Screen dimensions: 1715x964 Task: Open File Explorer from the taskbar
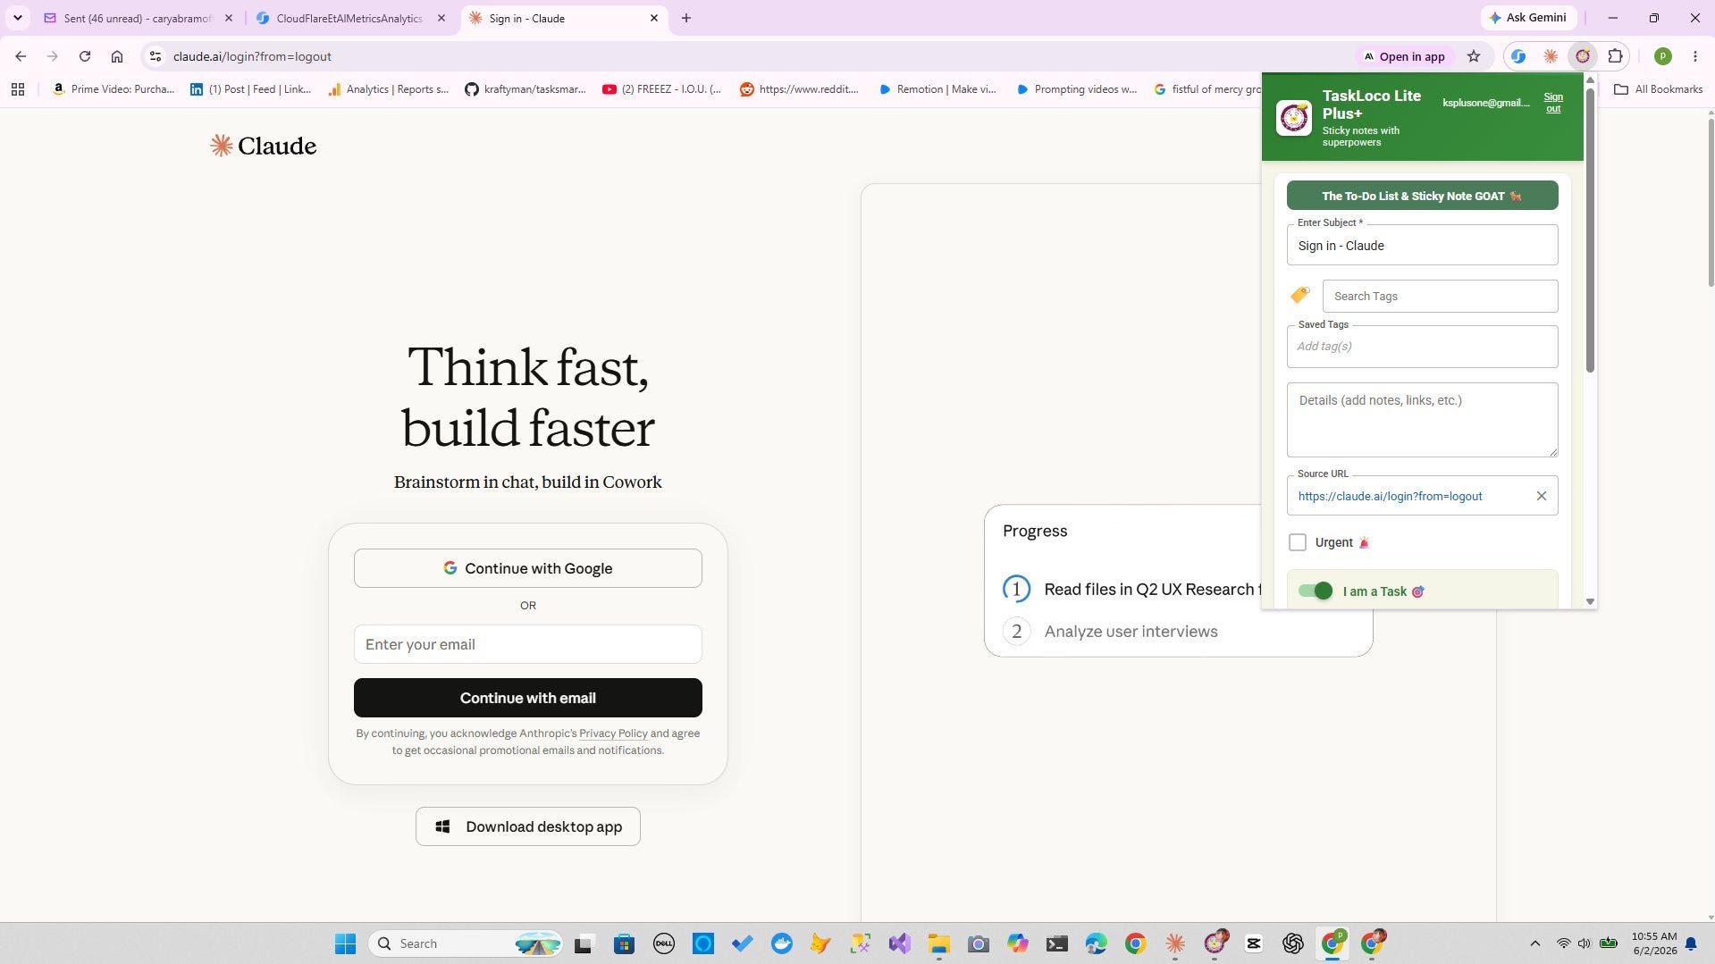click(938, 943)
